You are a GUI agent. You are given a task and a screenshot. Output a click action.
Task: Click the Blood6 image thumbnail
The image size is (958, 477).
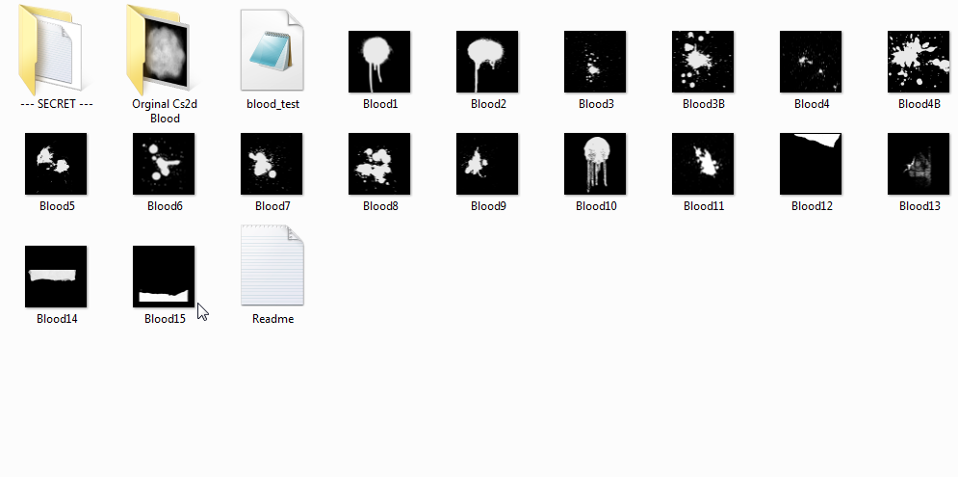164,164
